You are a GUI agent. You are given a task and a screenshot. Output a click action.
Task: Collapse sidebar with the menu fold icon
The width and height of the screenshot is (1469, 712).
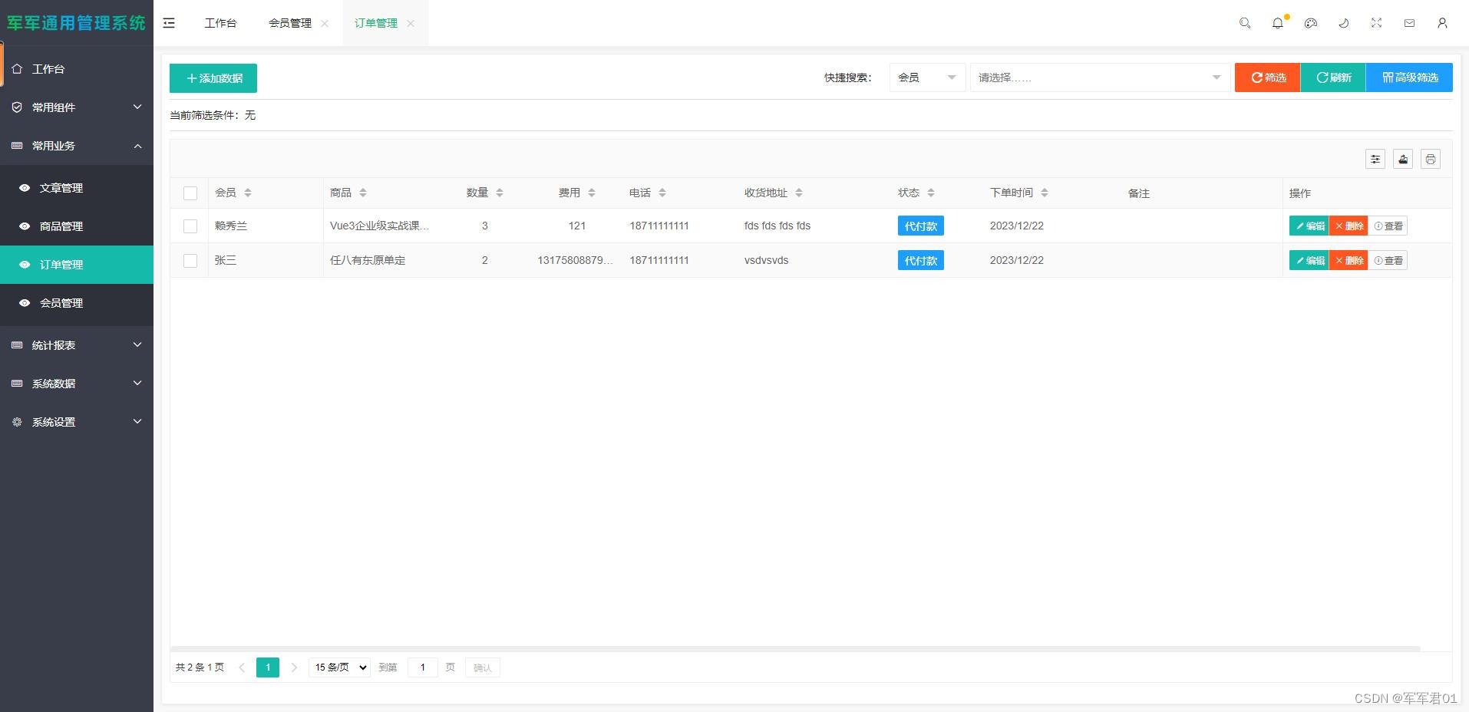coord(169,23)
